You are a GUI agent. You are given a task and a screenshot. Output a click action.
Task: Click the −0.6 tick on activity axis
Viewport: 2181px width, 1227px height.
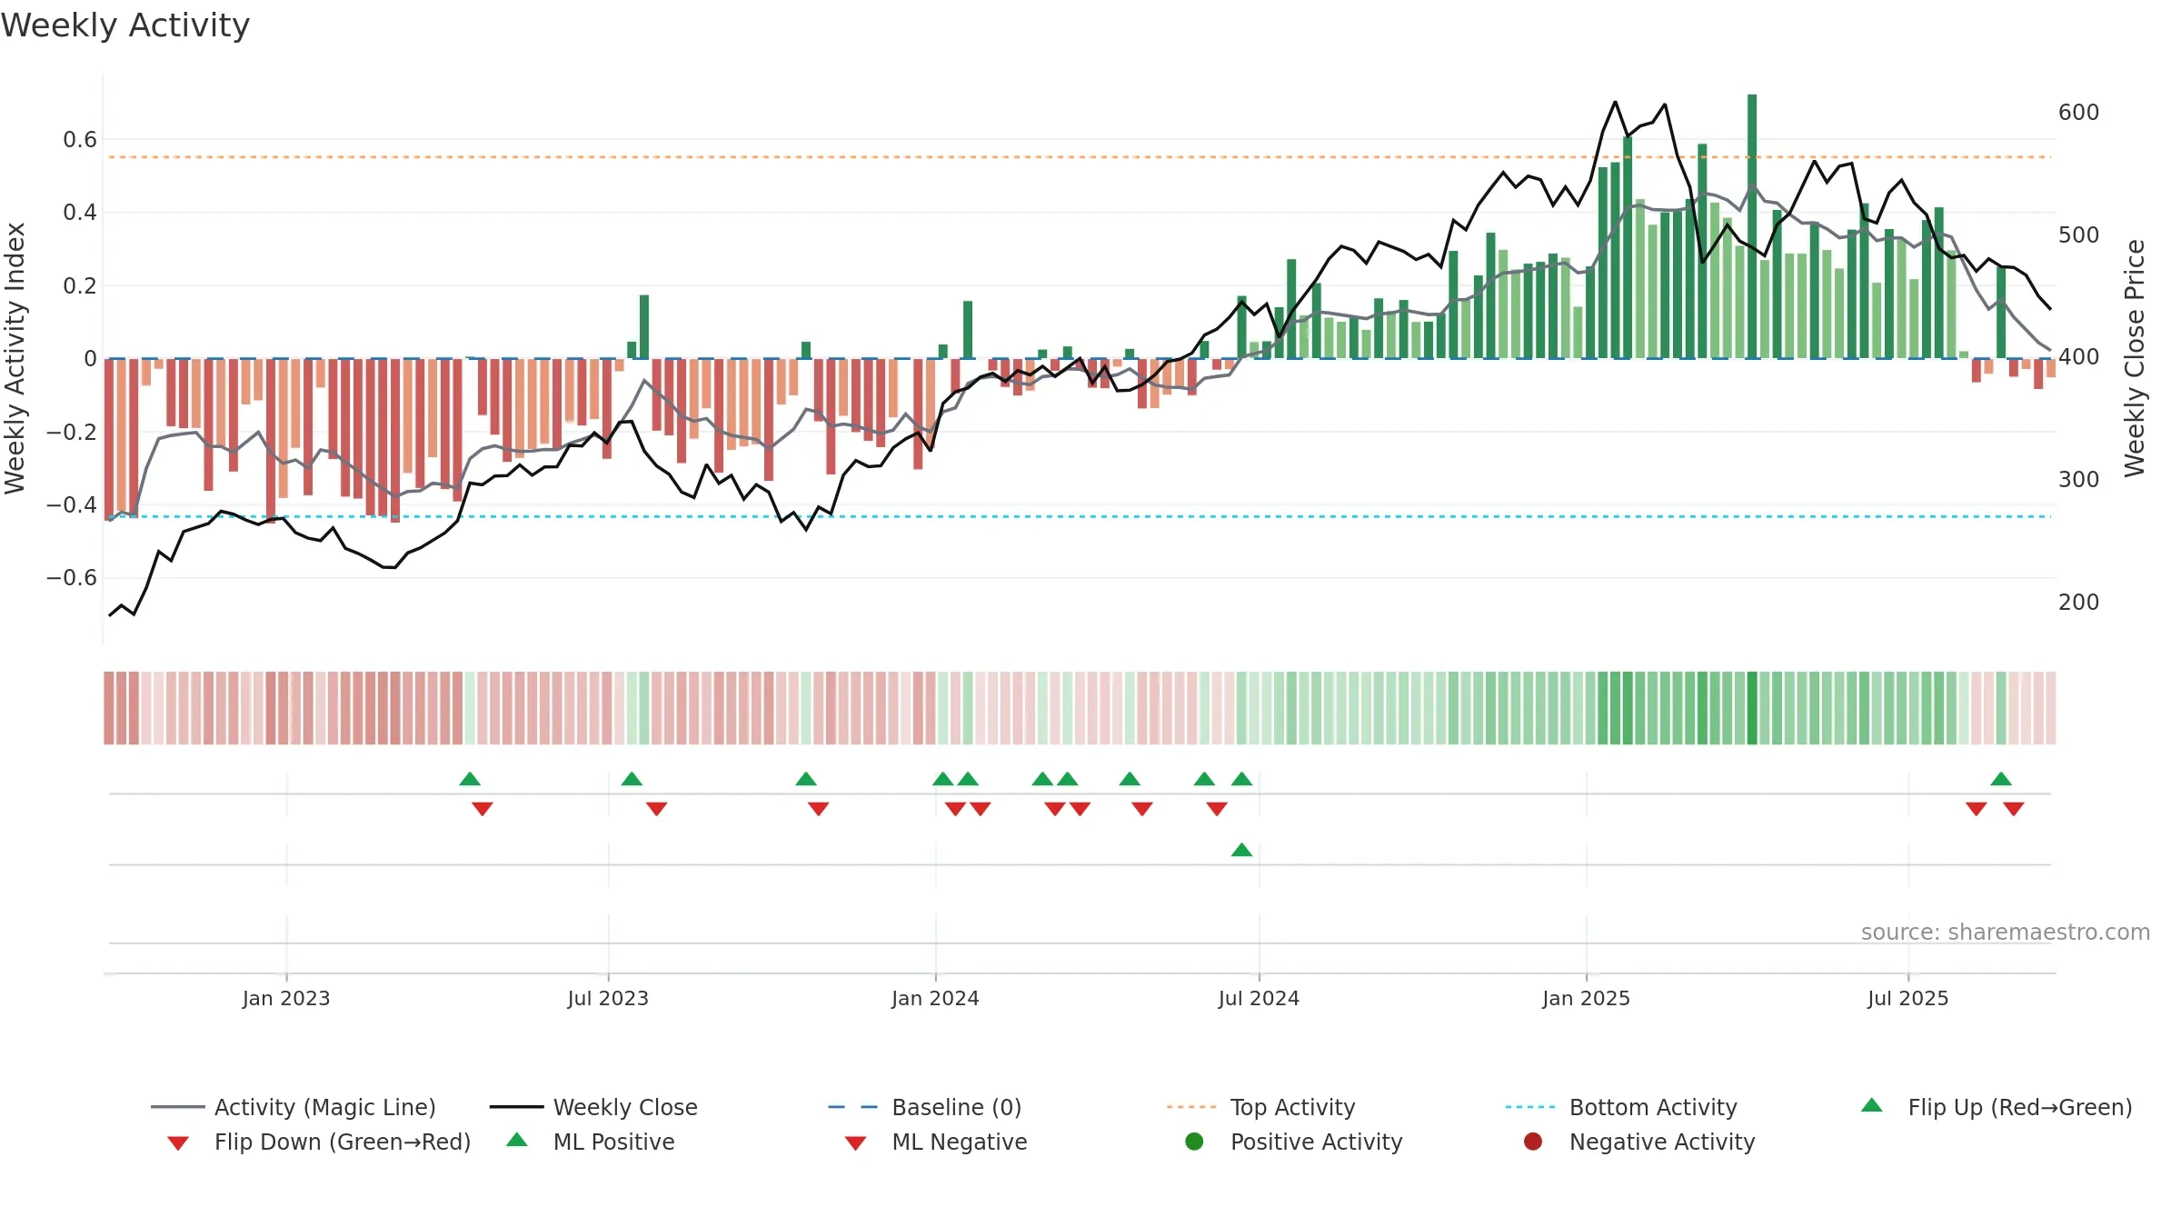pos(72,577)
